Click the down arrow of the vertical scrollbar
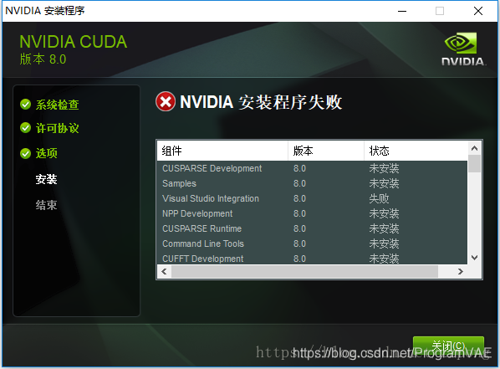This screenshot has width=500, height=369. [474, 257]
